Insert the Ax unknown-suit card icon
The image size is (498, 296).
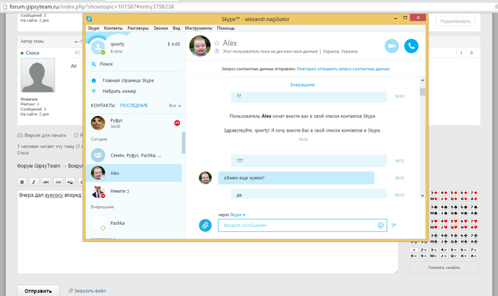click(x=475, y=255)
